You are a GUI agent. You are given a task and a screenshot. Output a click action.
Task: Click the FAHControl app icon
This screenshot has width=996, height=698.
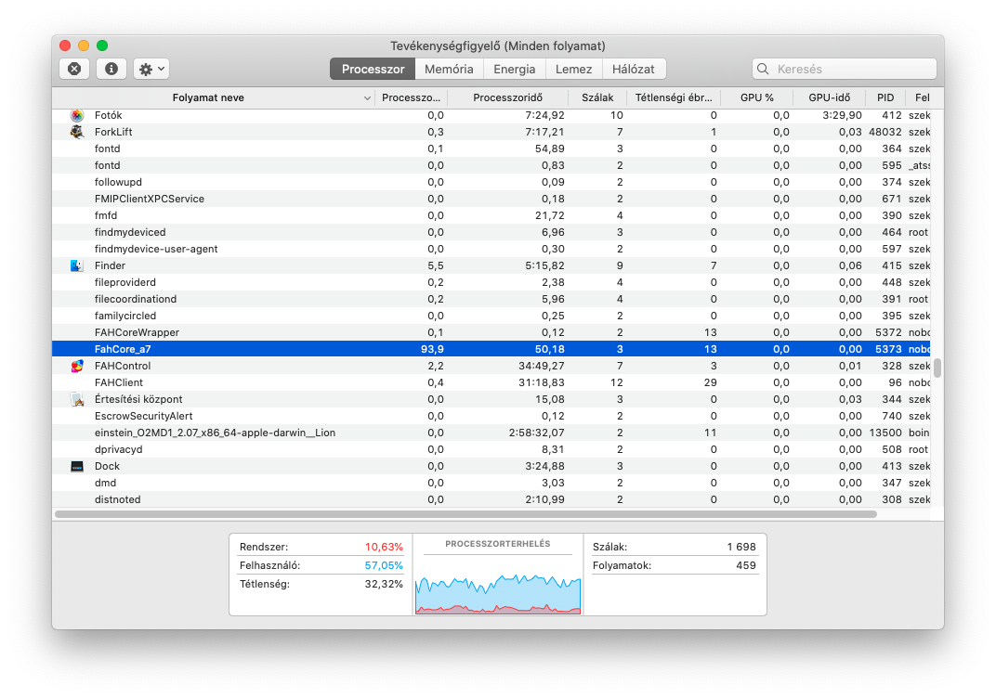[x=77, y=366]
